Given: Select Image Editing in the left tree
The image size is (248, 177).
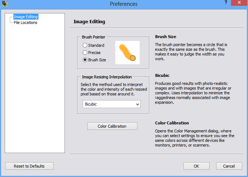Looking at the screenshot, I should [x=25, y=17].
